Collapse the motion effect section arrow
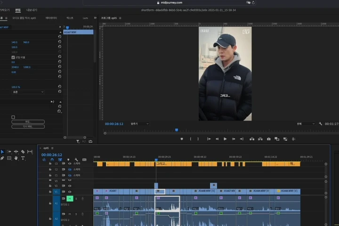The height and width of the screenshot is (226, 339). pyautogui.click(x=61, y=32)
